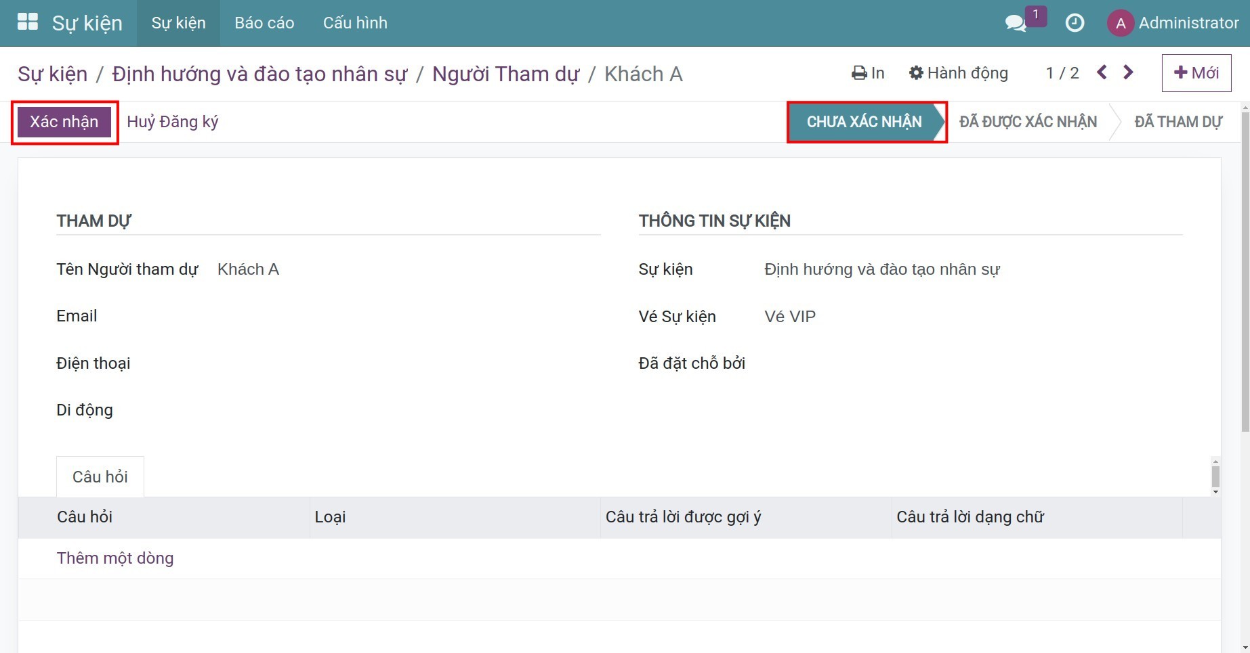The height and width of the screenshot is (653, 1250).
Task: Open scheduled activities via the clock icon
Action: click(x=1076, y=22)
